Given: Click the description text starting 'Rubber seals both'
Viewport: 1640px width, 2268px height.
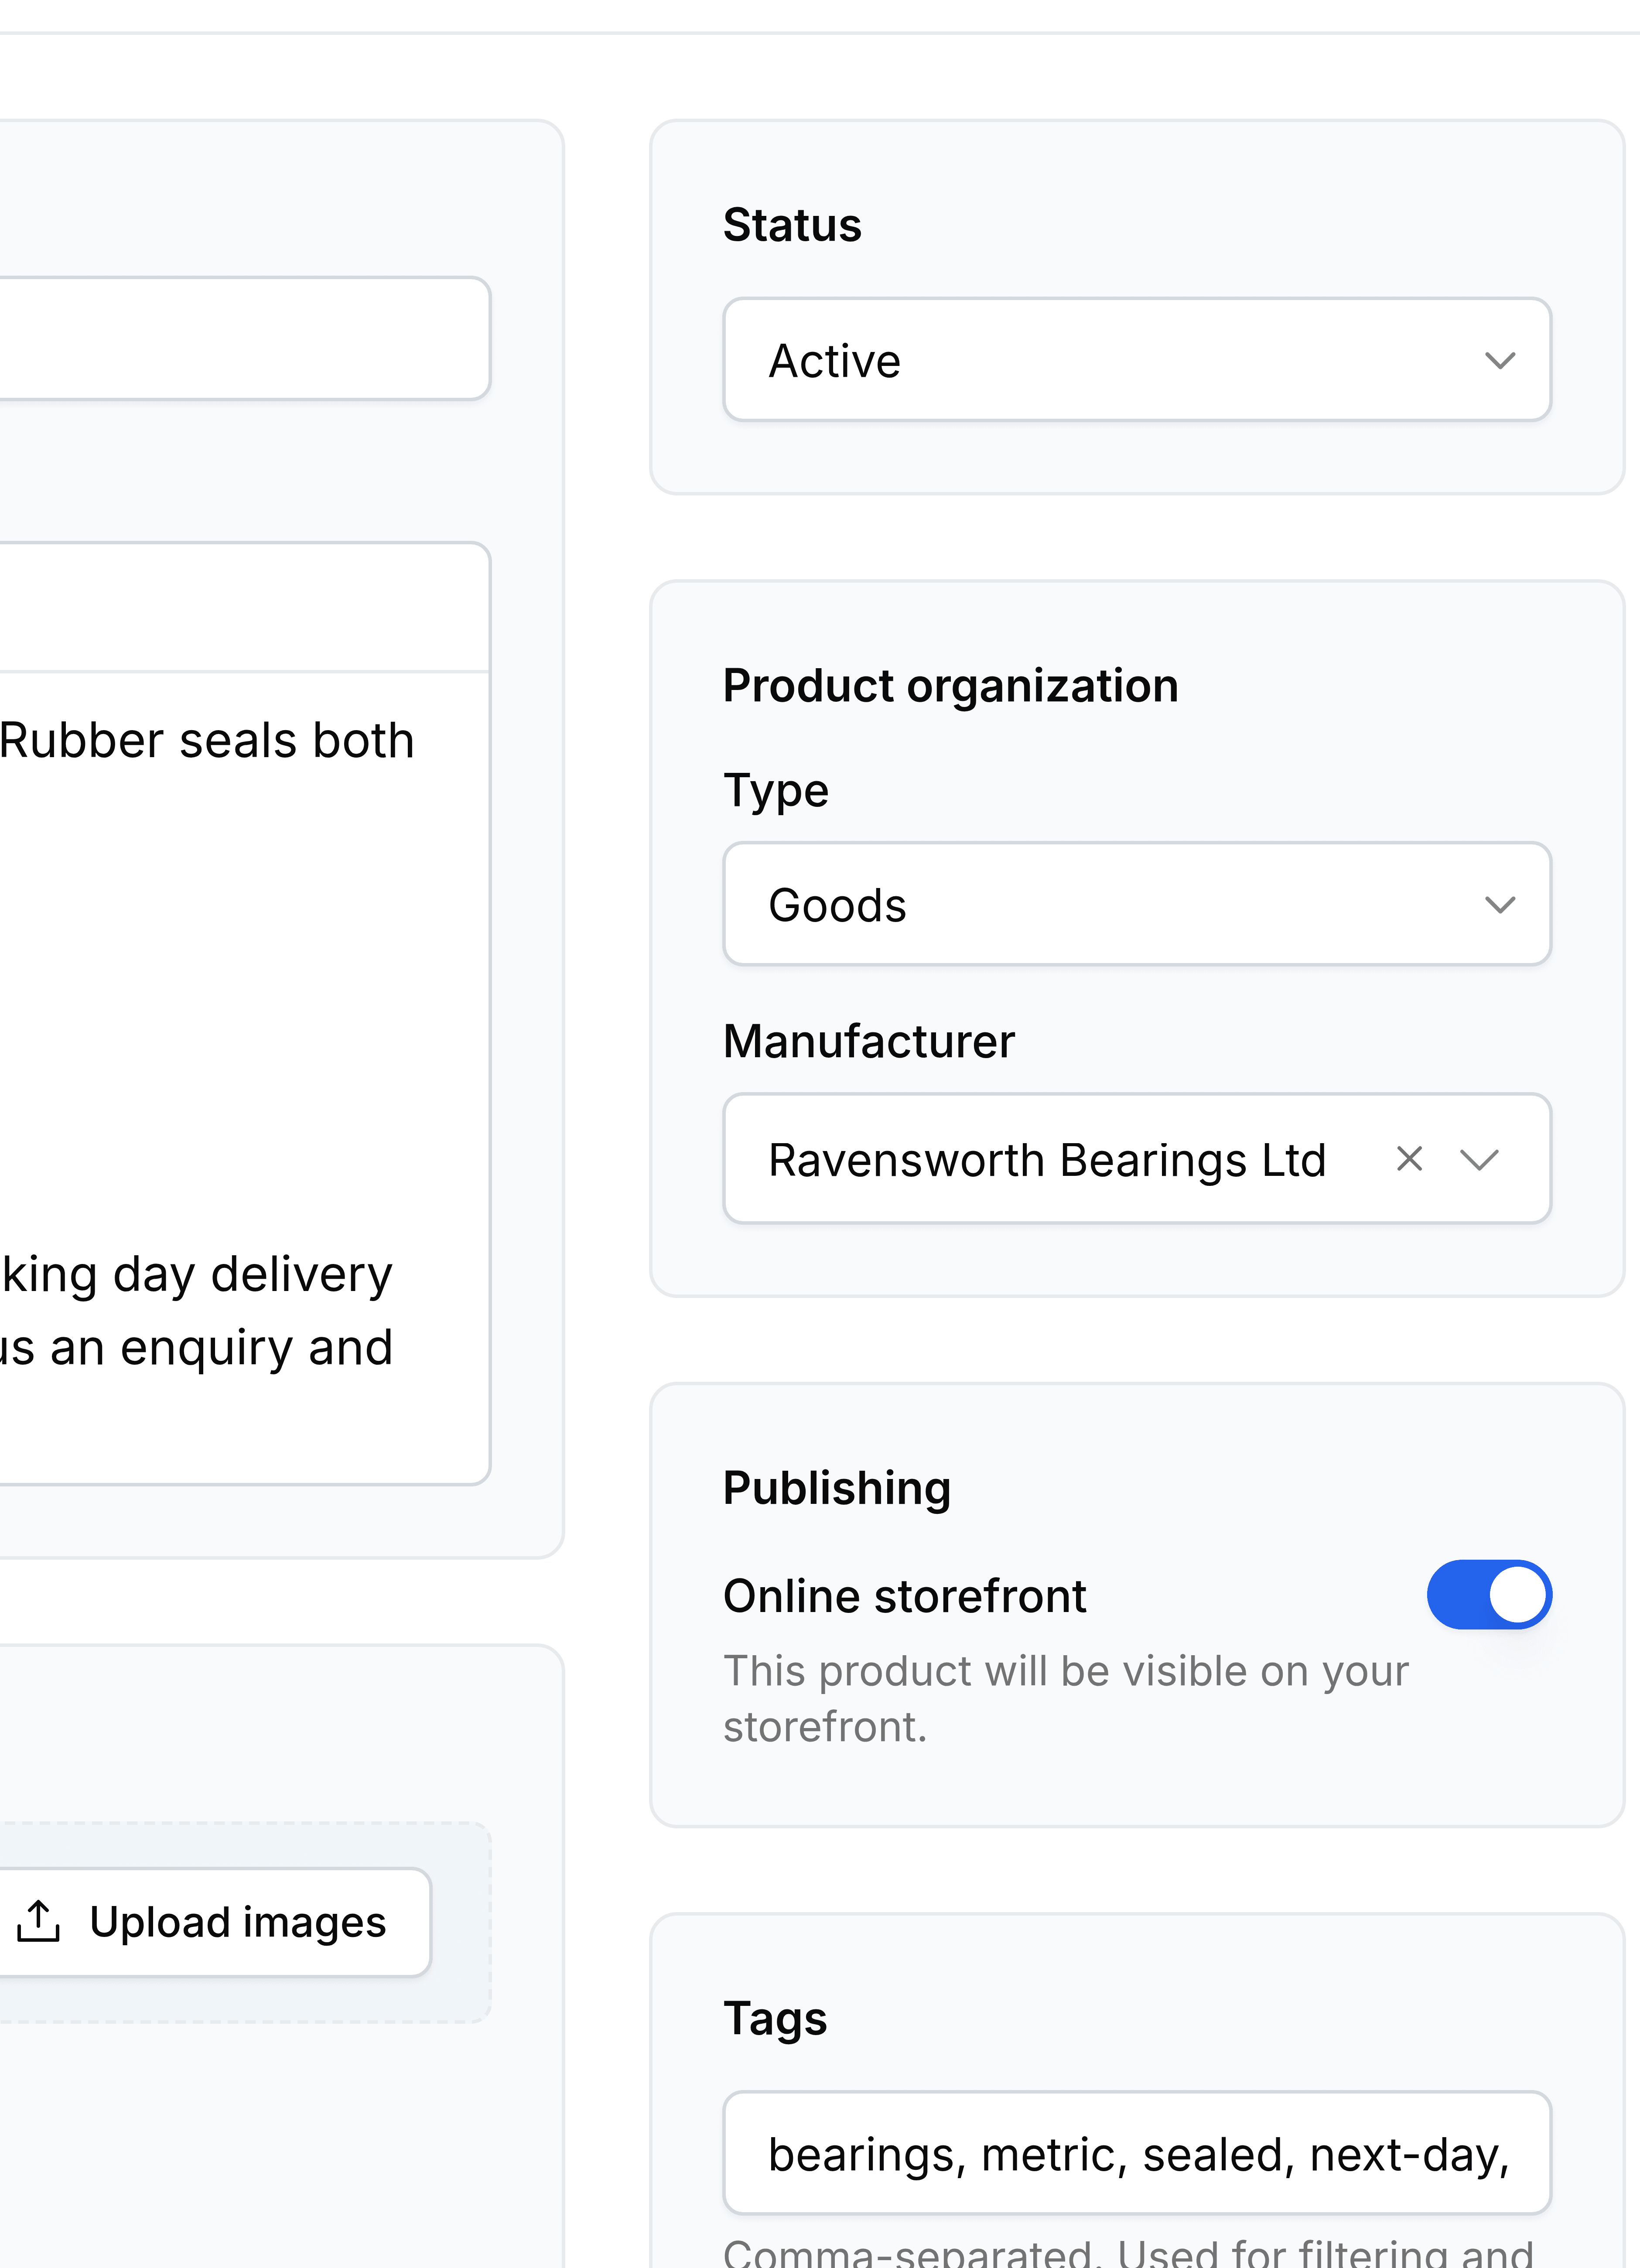Looking at the screenshot, I should pos(207,741).
